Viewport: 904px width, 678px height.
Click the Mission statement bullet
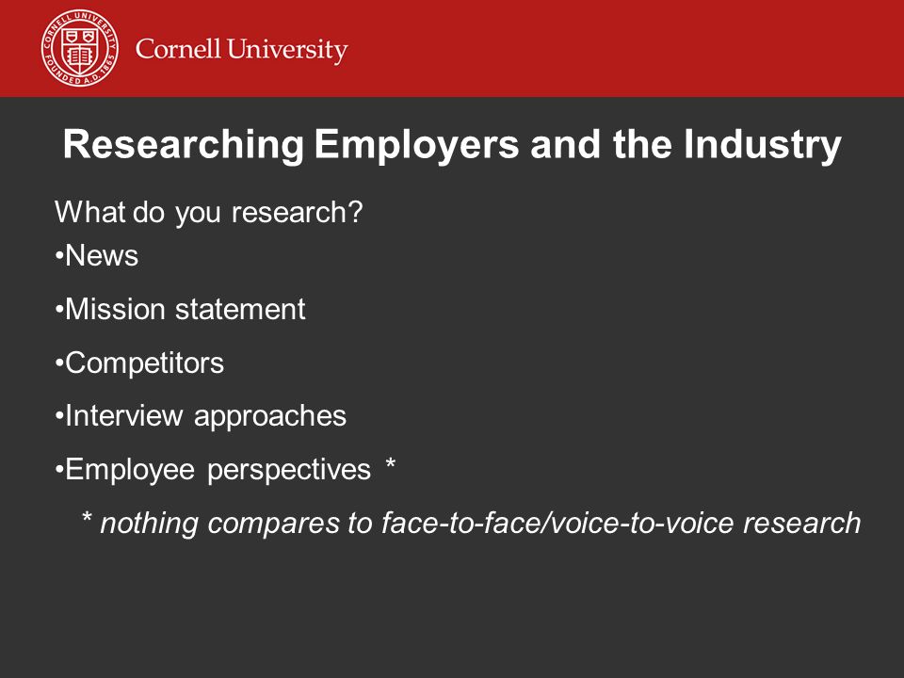pyautogui.click(x=180, y=309)
